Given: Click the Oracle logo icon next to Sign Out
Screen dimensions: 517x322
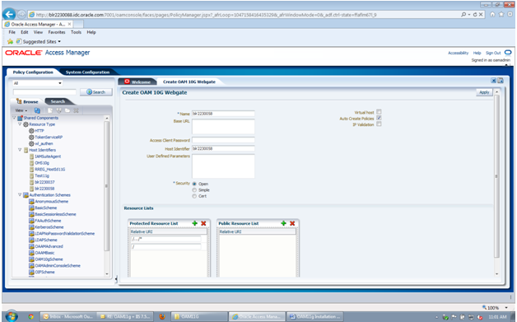Looking at the screenshot, I should (x=508, y=52).
